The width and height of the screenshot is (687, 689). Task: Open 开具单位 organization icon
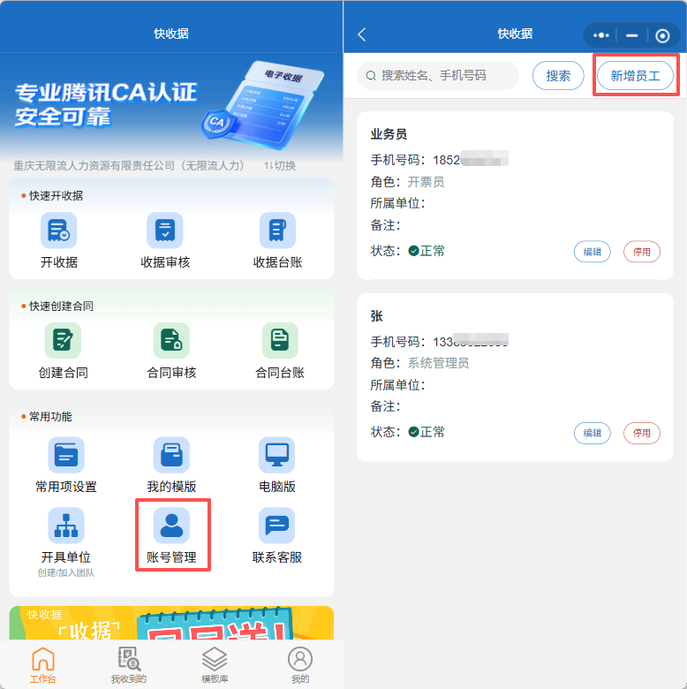click(x=66, y=526)
